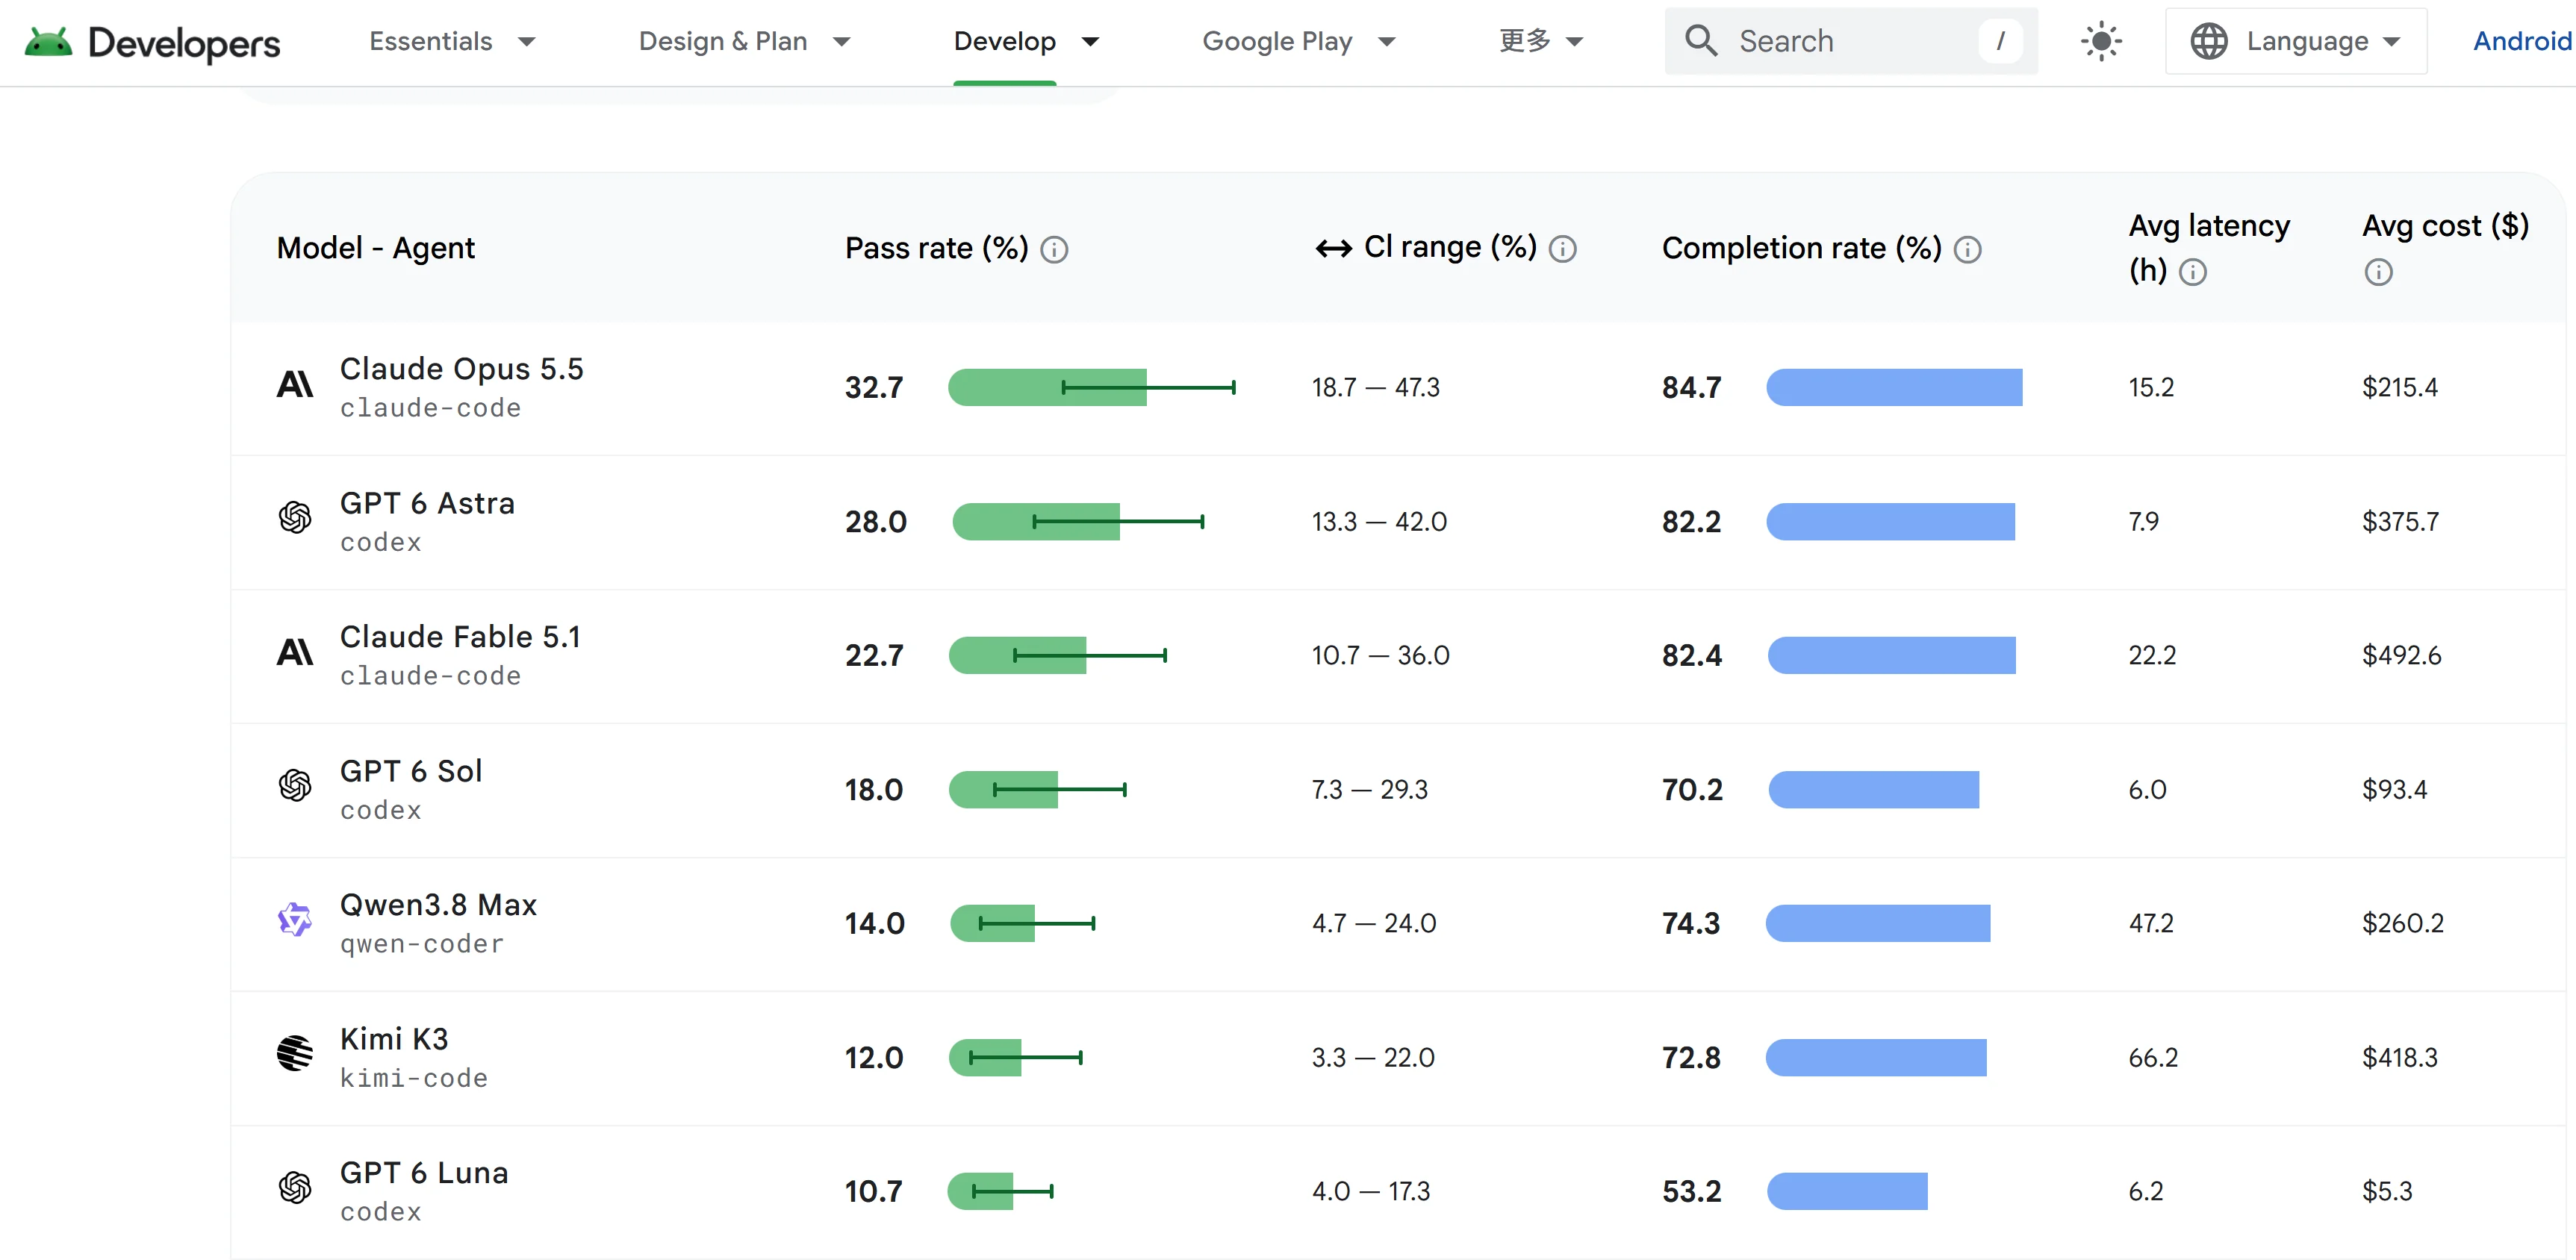
Task: Click the globe icon in Language selector
Action: click(x=2208, y=41)
